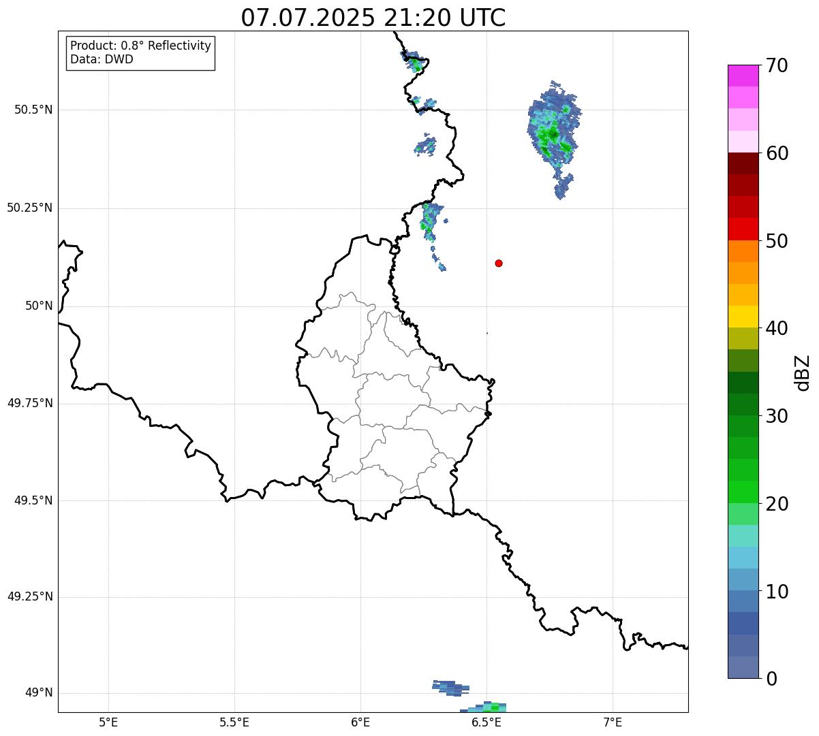Click the '50.5°N' latitude label
The height and width of the screenshot is (736, 819).
coord(33,110)
